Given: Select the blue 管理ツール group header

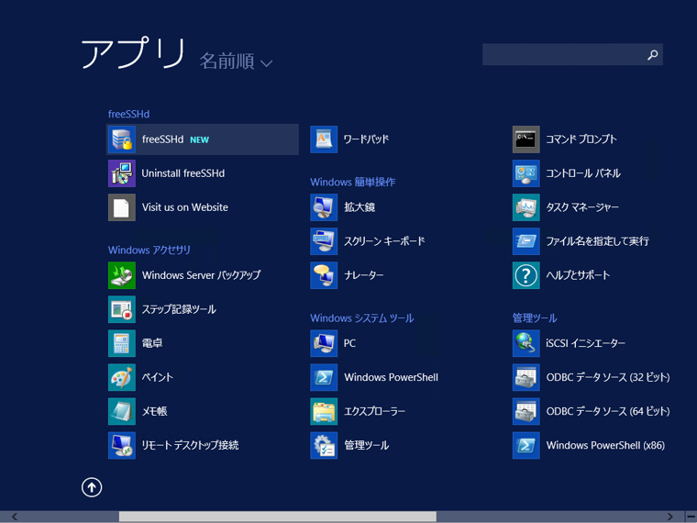Looking at the screenshot, I should click(x=535, y=318).
